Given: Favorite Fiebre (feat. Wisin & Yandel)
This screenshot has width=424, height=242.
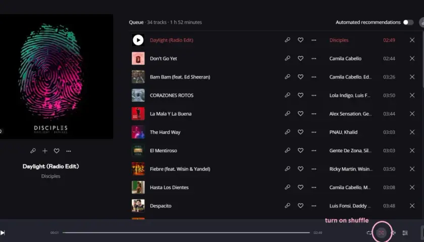Looking at the screenshot, I should click(300, 168).
